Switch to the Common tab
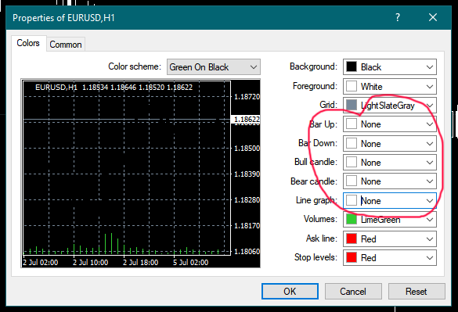This screenshot has height=312, width=458. tap(66, 45)
